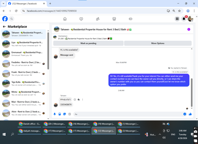Record a voice clip with microphone icon
Viewport: 198px width, 144px height.
[x=55, y=114]
